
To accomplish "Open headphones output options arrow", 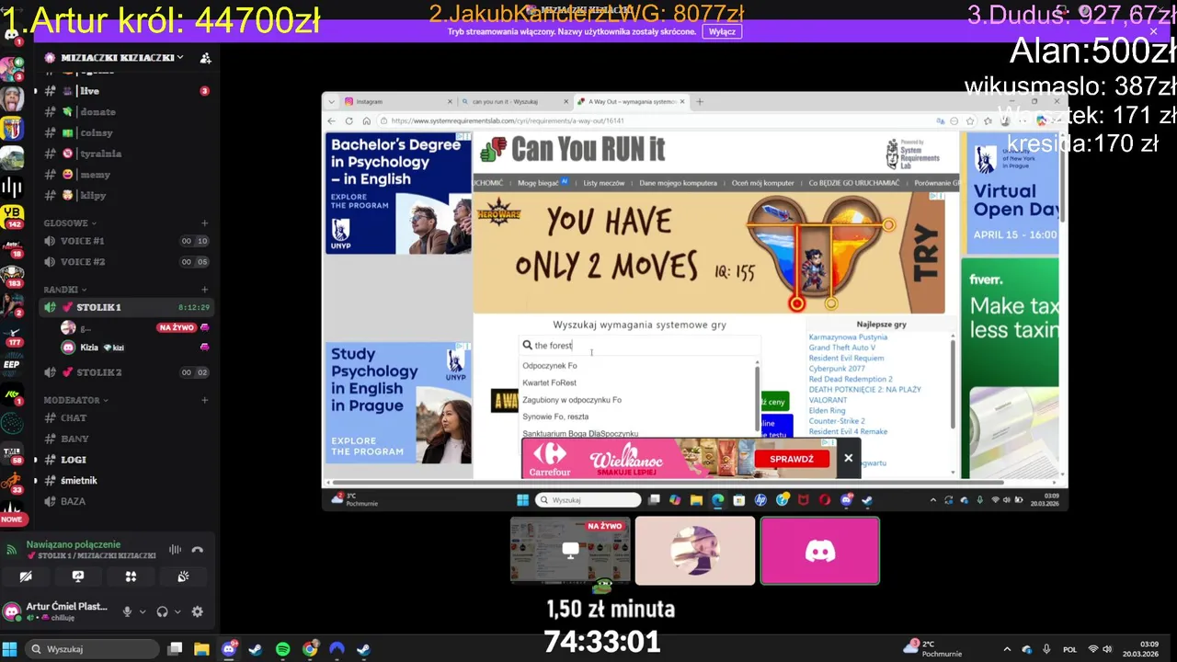I will (x=177, y=611).
